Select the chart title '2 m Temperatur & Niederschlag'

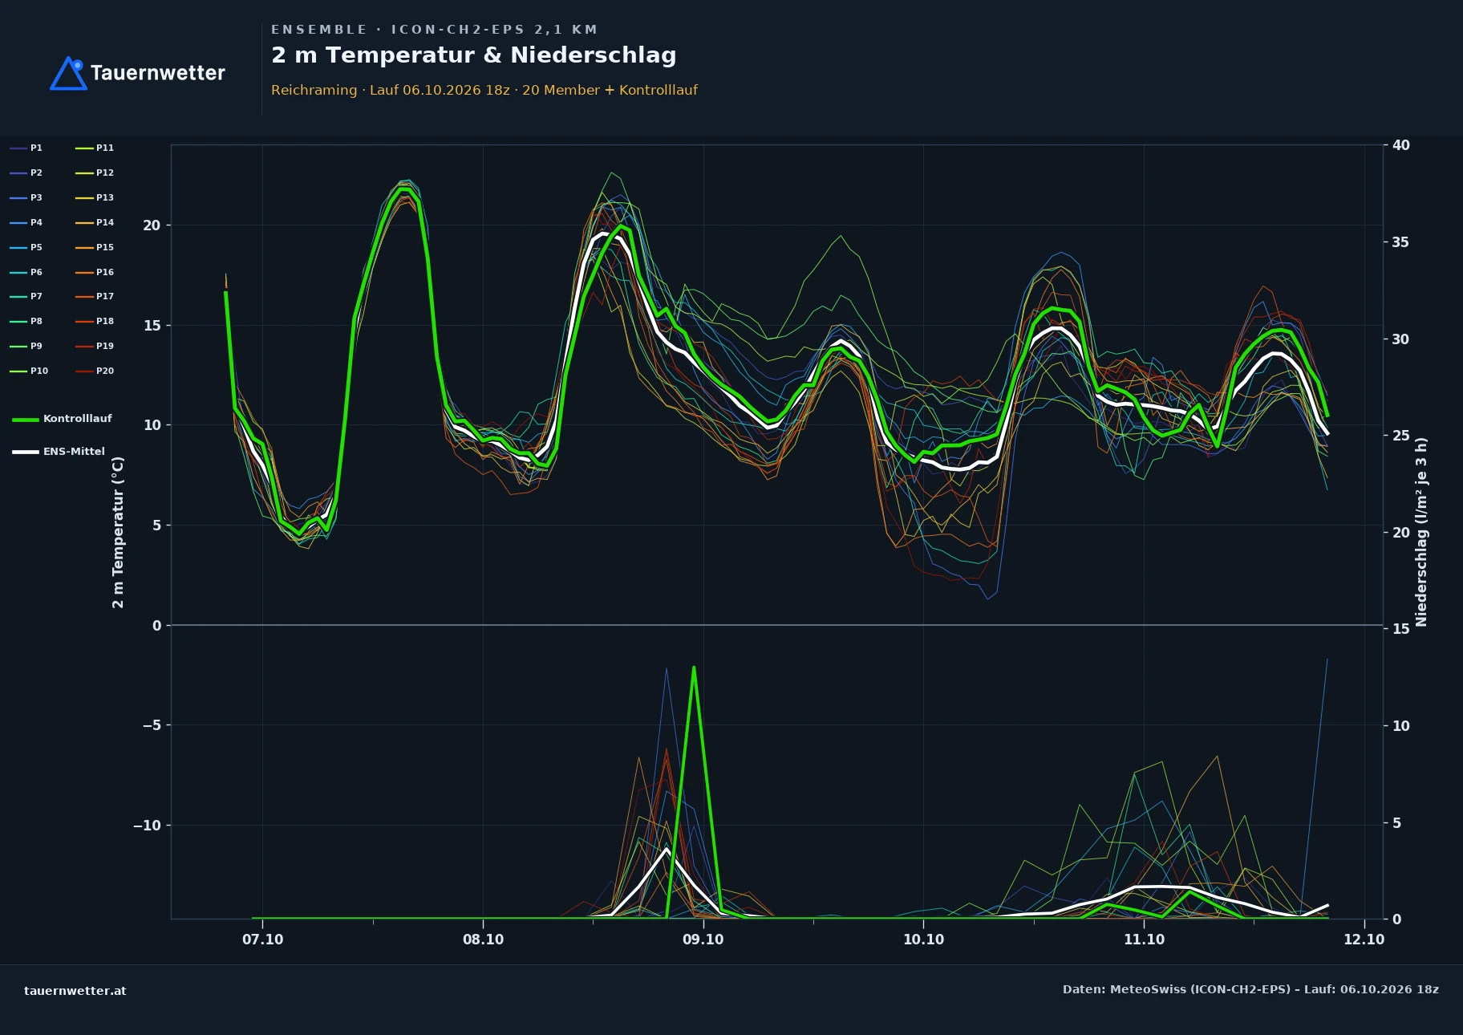(473, 55)
